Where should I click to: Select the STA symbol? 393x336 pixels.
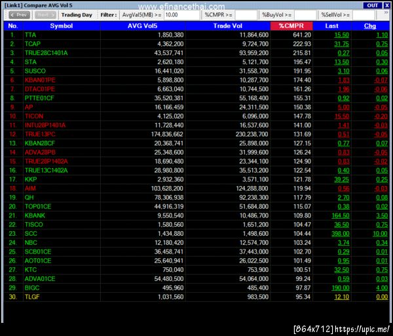pos(31,62)
